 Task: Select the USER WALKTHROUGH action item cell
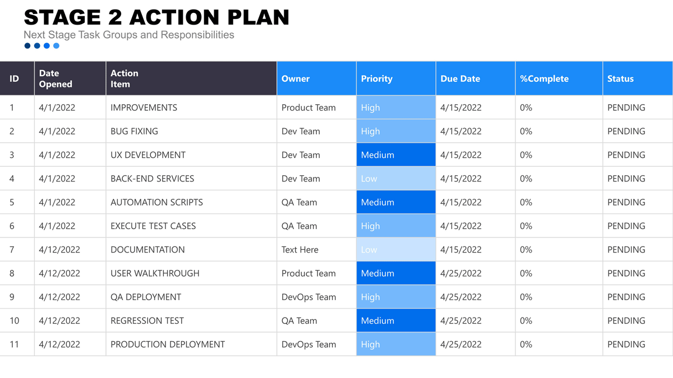tap(191, 273)
